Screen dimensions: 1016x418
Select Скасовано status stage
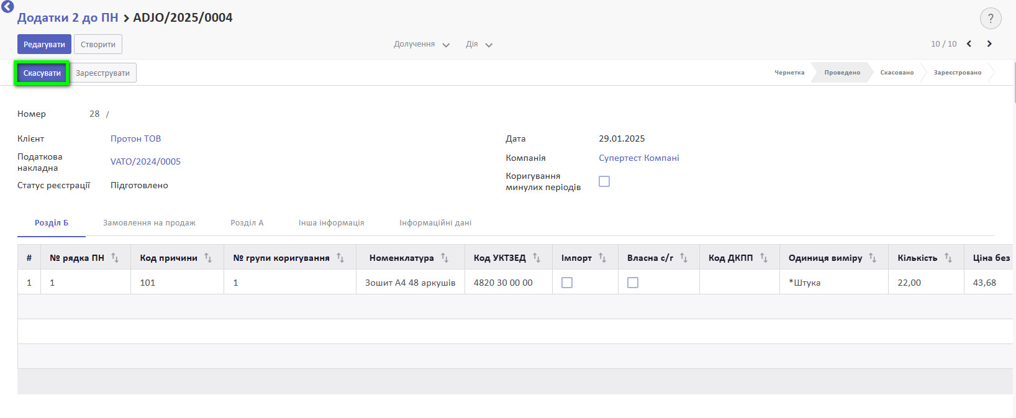coord(897,73)
